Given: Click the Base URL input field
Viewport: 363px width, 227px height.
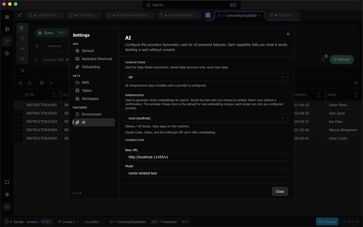Looking at the screenshot, I should (x=206, y=157).
